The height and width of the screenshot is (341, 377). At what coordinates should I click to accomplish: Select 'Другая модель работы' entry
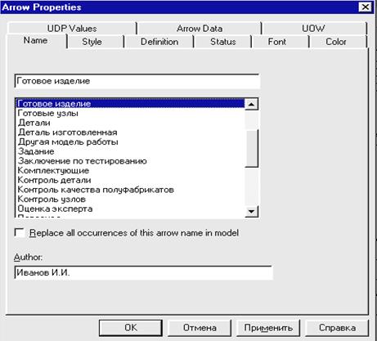[130, 141]
